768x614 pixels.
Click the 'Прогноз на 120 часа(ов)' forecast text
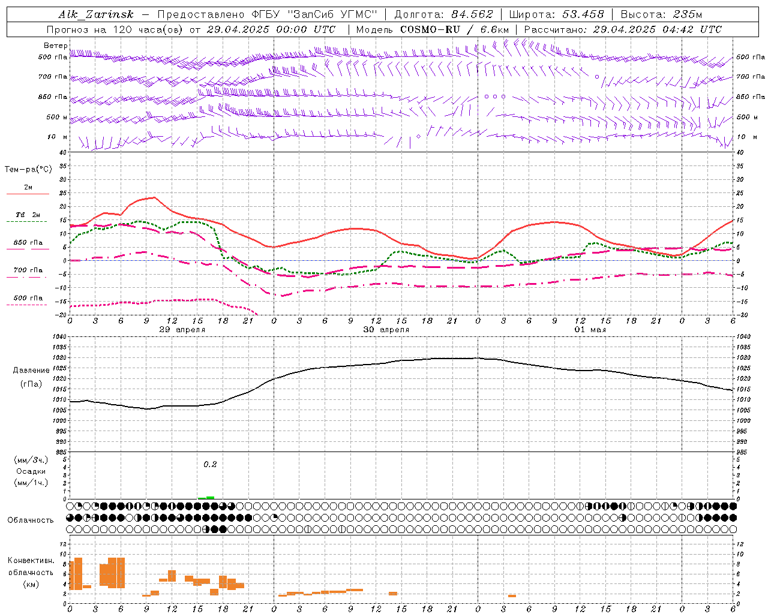[x=115, y=29]
